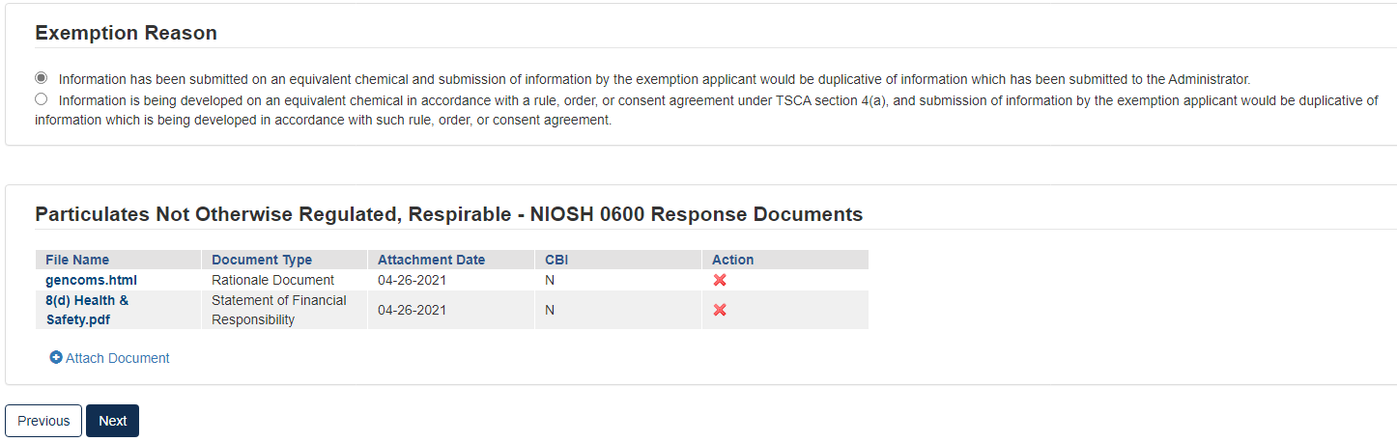1397x442 pixels.
Task: Choose the 'Information is being developed' radio option
Action: click(42, 99)
